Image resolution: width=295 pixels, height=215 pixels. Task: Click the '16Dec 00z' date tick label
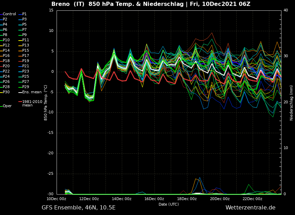[x=154, y=199]
